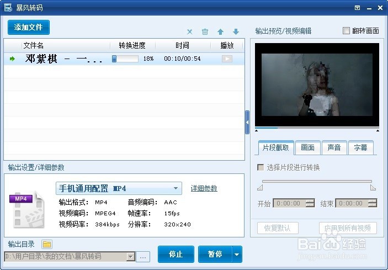388x270 pixels.
Task: Click the clip range slider track
Action: (x=317, y=182)
